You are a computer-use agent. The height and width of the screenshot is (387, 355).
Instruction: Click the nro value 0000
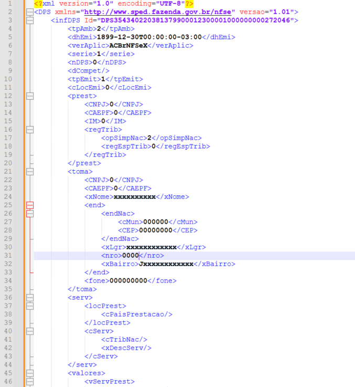pos(131,255)
